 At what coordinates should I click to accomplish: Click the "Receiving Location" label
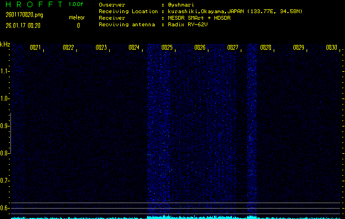(128, 11)
